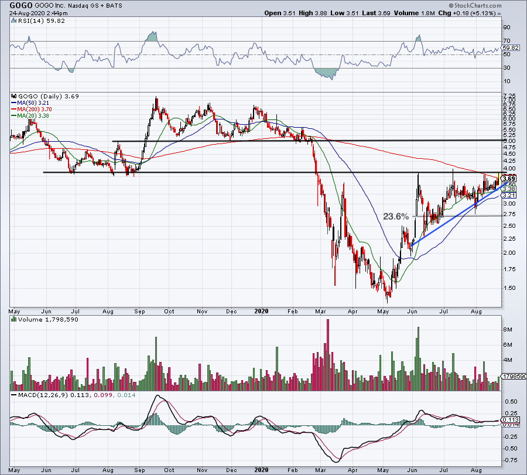The height and width of the screenshot is (475, 527).
Task: Click the 5.00 level on price axis
Action: 510,141
